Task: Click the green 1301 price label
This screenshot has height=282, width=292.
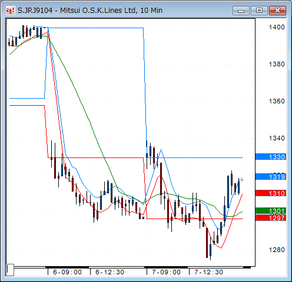Action: [x=271, y=211]
